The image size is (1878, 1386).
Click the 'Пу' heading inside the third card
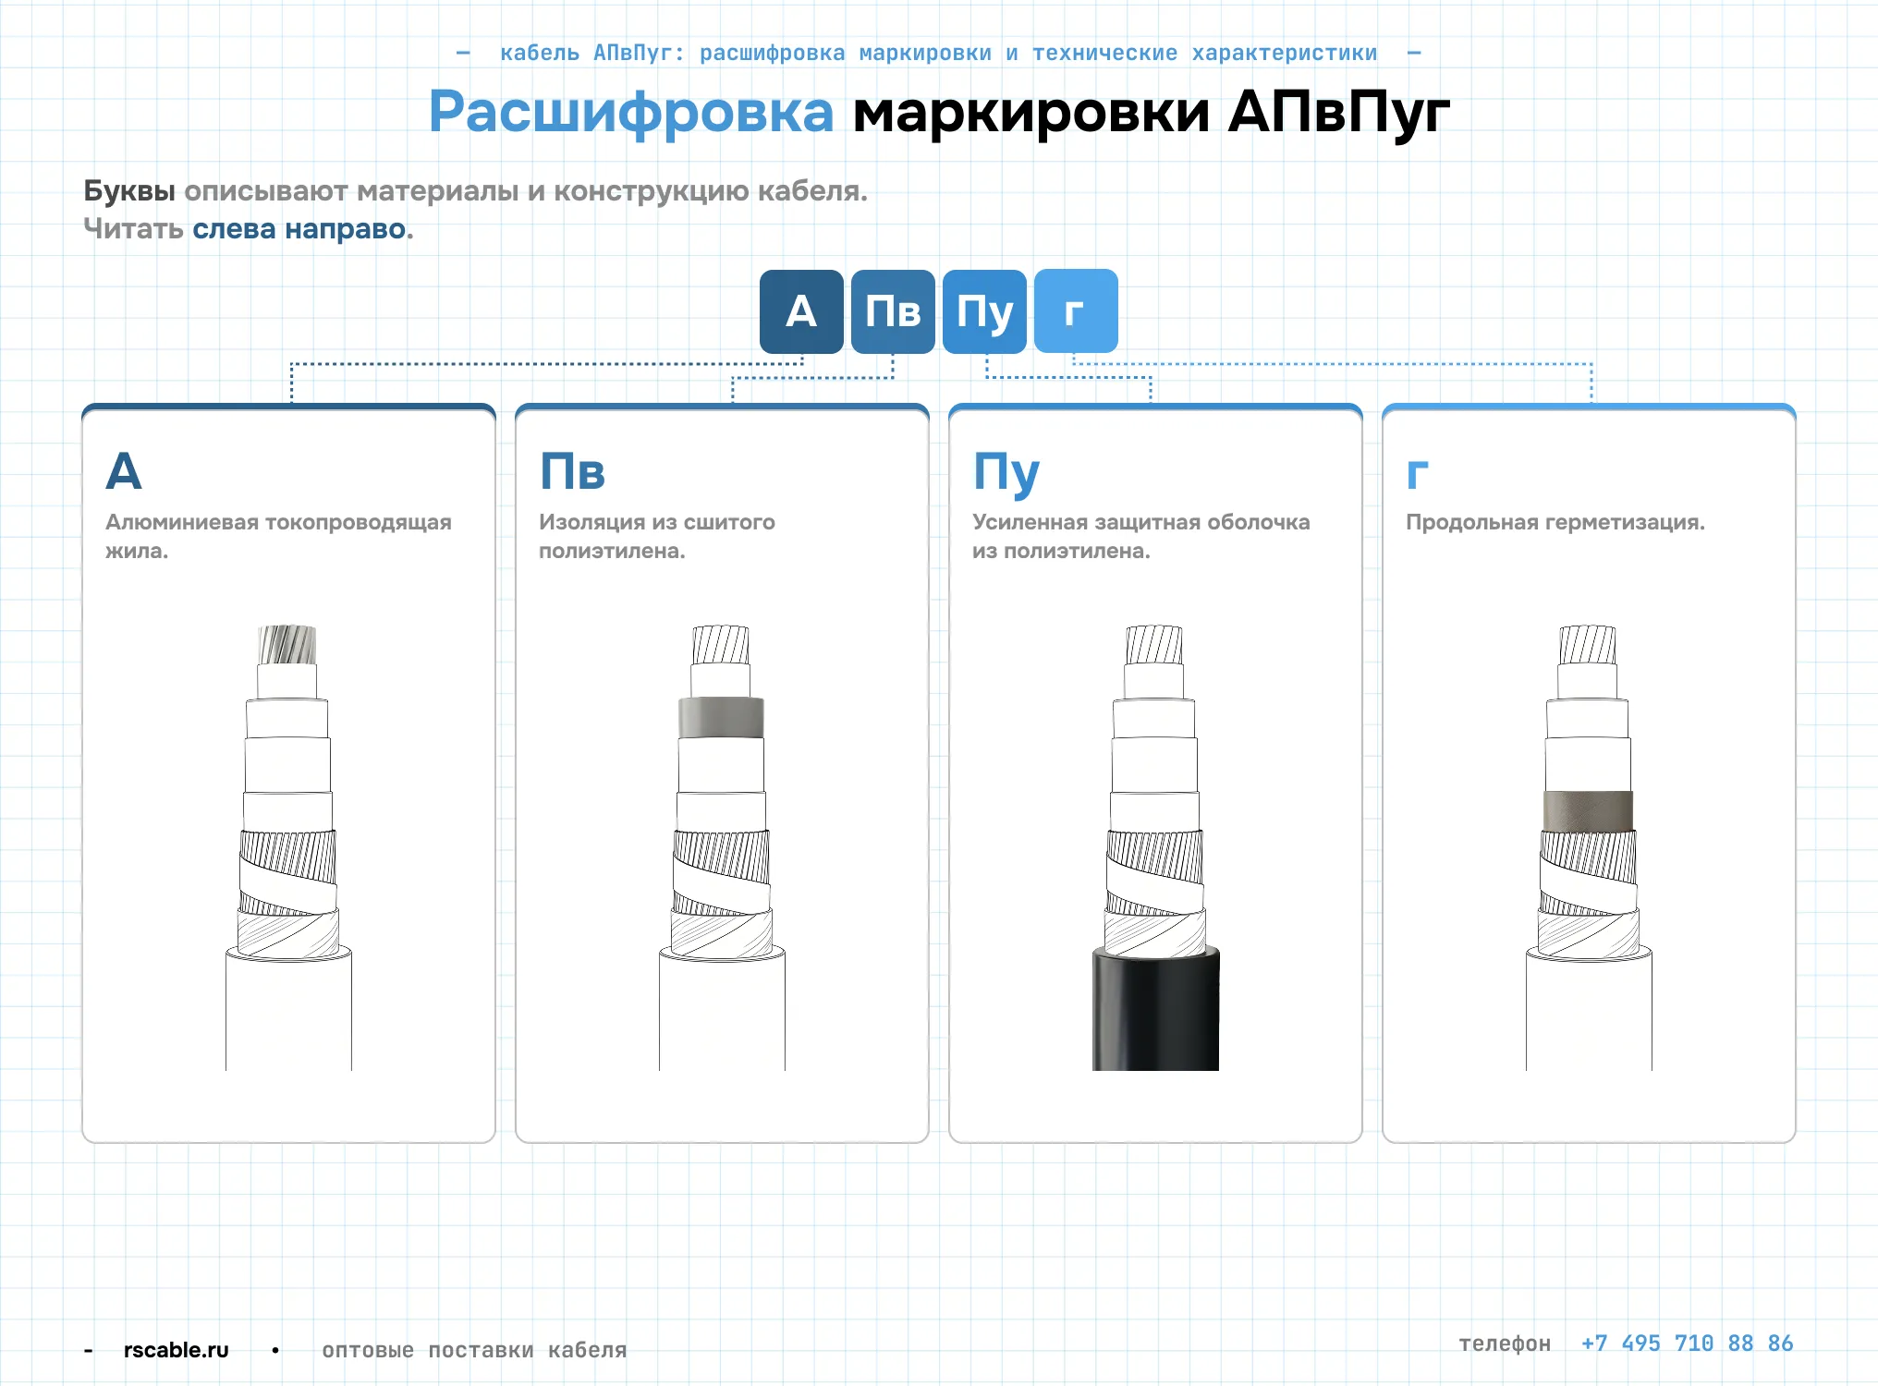pos(1006,475)
